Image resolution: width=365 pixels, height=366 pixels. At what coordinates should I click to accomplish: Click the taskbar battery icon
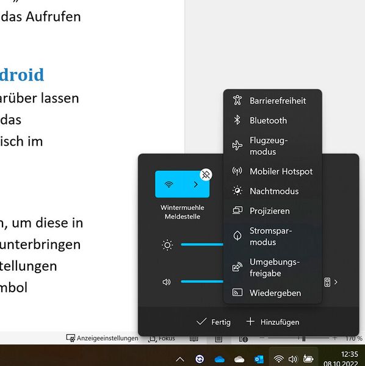tap(308, 358)
